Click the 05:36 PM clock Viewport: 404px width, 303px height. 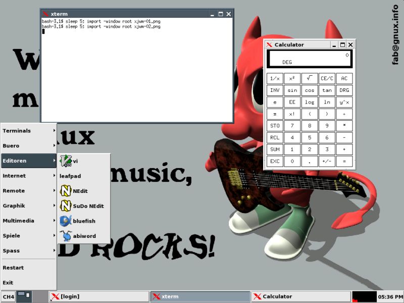[390, 296]
